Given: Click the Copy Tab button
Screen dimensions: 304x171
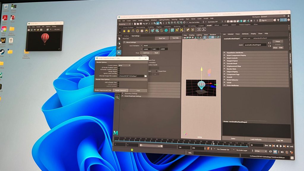Looking at the screenshot, I should [279, 140].
